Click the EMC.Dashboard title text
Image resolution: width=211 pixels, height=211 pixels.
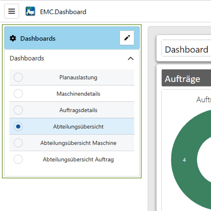pos(63,12)
